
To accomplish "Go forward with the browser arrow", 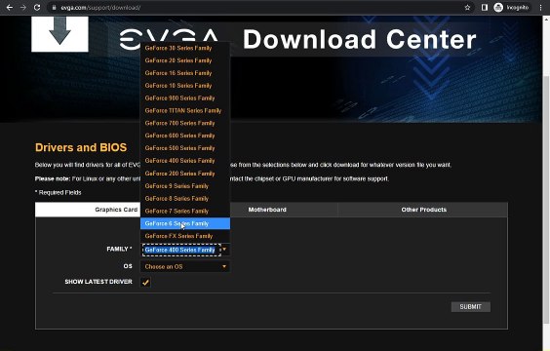I will point(23,8).
